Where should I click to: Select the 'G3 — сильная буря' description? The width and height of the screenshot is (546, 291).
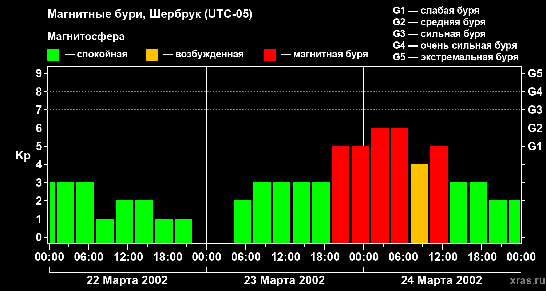[x=439, y=34]
